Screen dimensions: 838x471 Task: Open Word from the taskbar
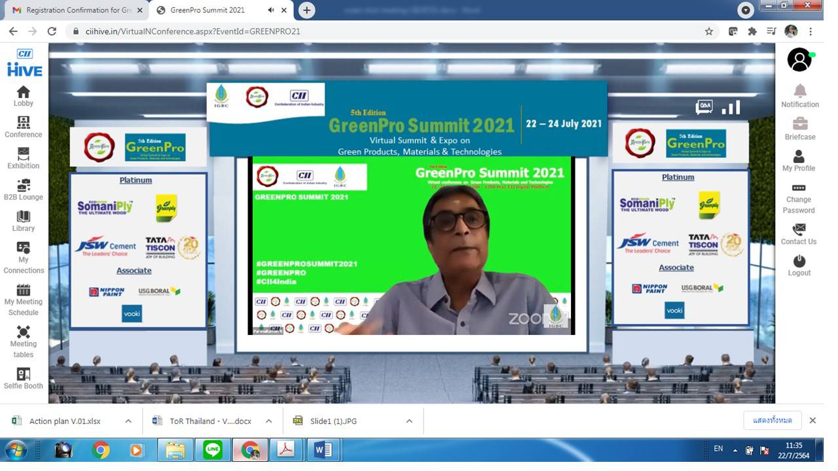(323, 450)
